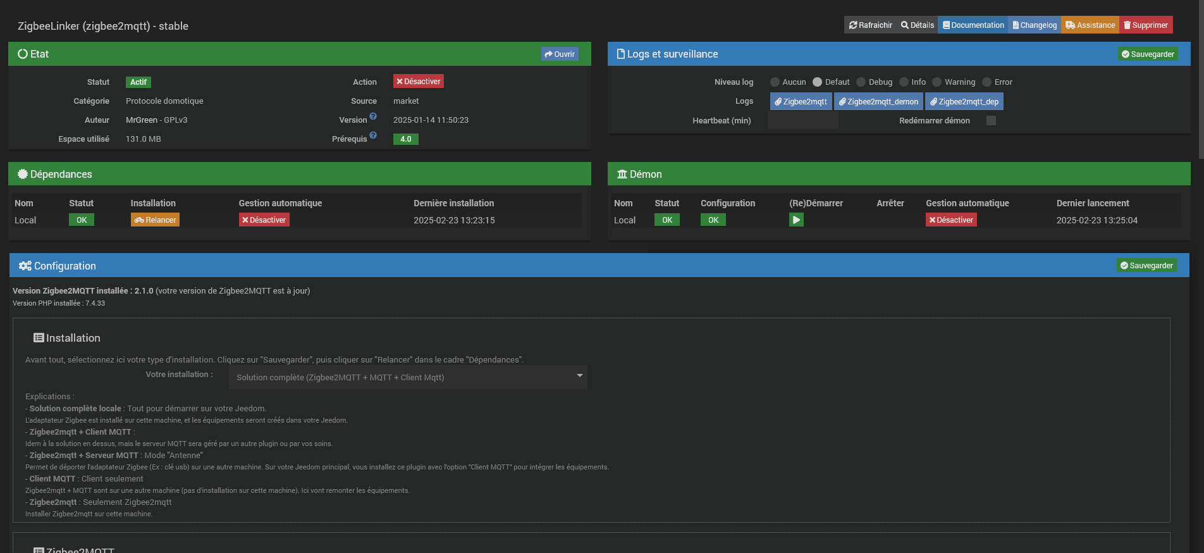Open the Zigbee2mqtt log

801,102
